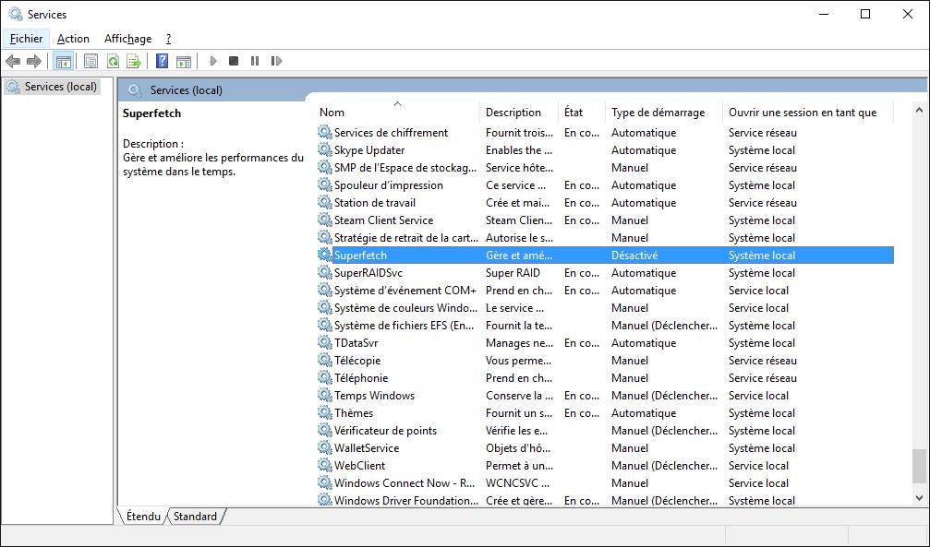Toggle the console tree pane icon

click(63, 61)
